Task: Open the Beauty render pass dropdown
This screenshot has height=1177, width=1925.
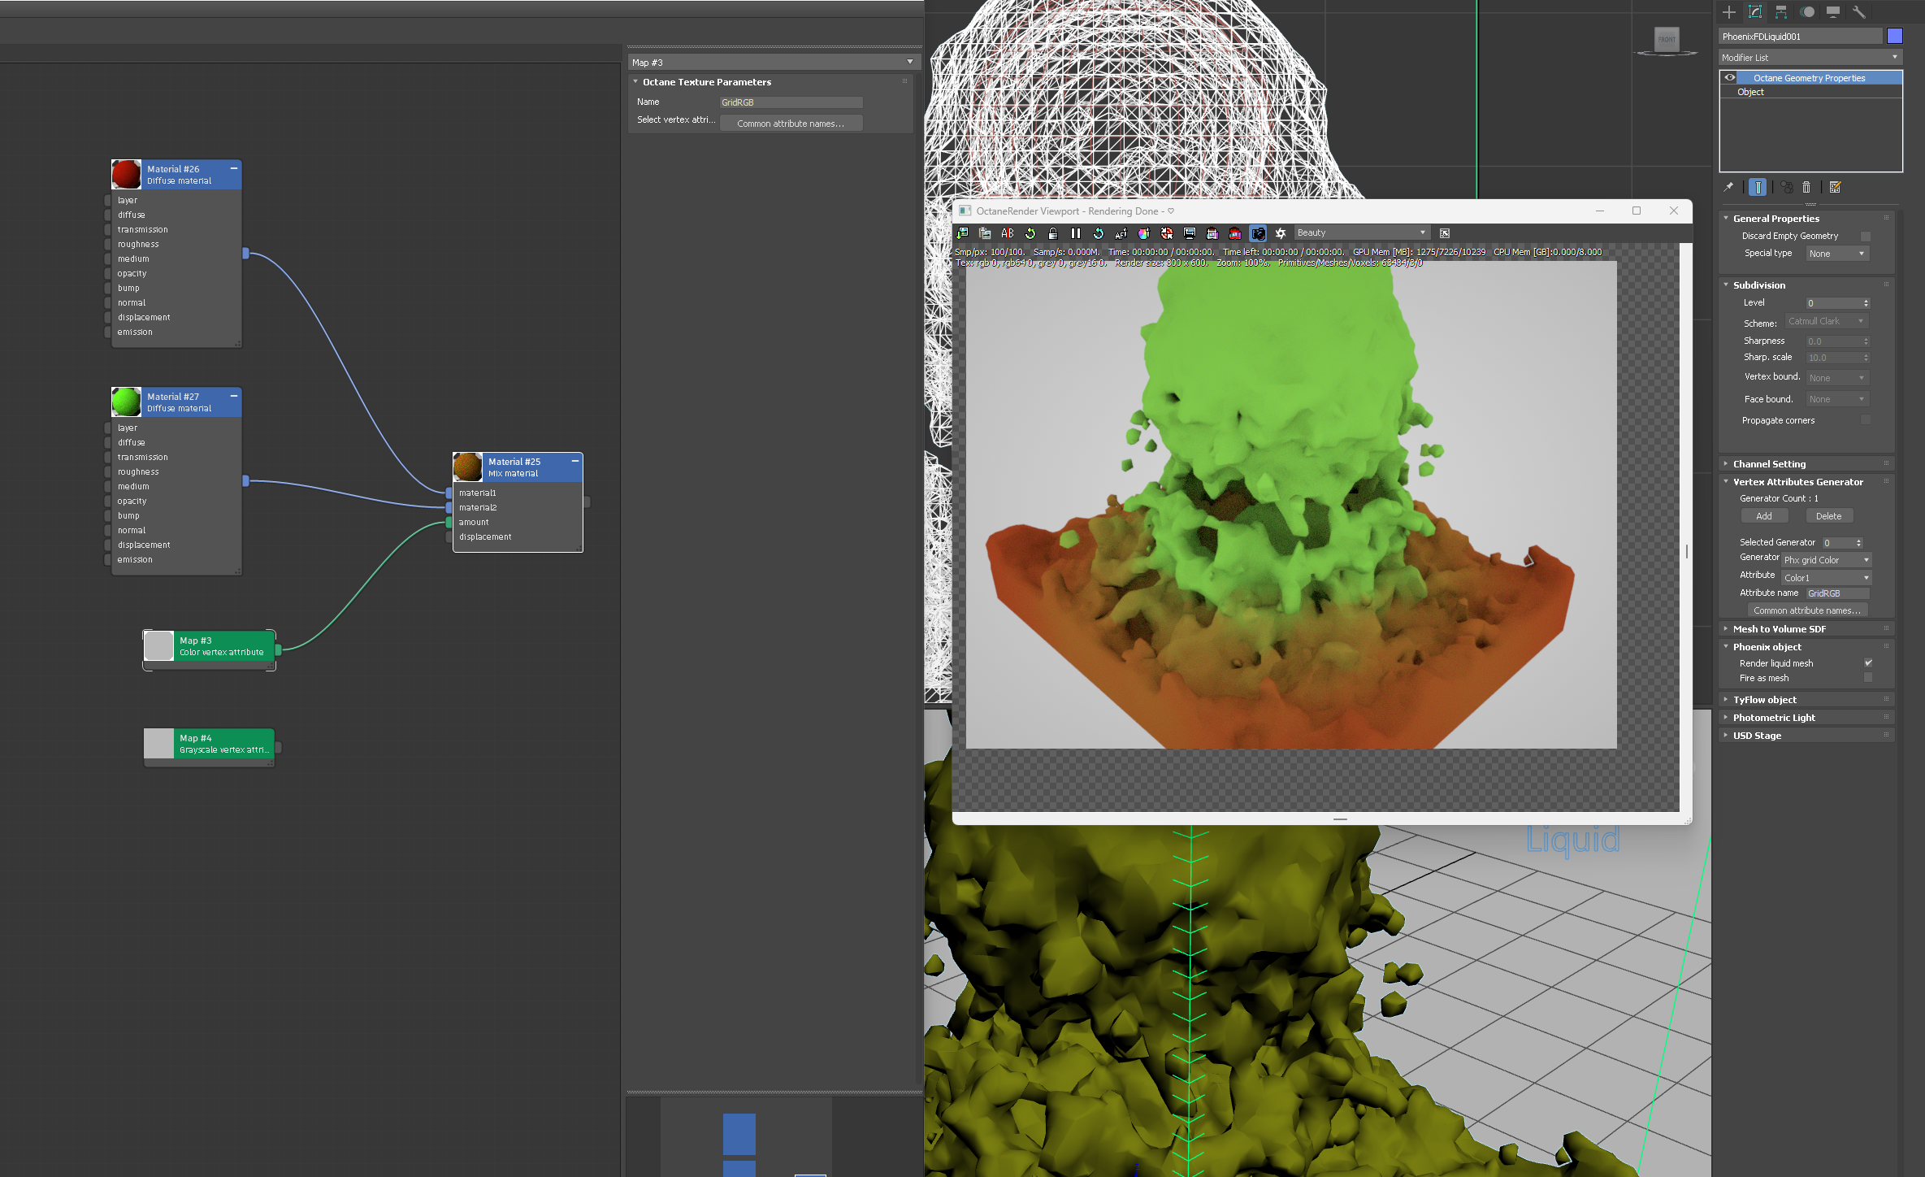Action: click(x=1361, y=232)
